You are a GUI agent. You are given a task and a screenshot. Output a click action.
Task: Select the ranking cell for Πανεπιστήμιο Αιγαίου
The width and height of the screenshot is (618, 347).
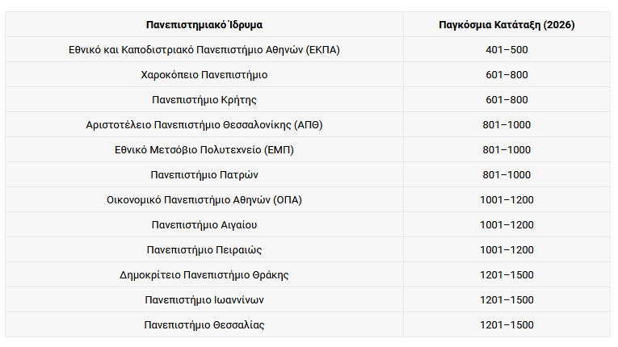pos(507,224)
